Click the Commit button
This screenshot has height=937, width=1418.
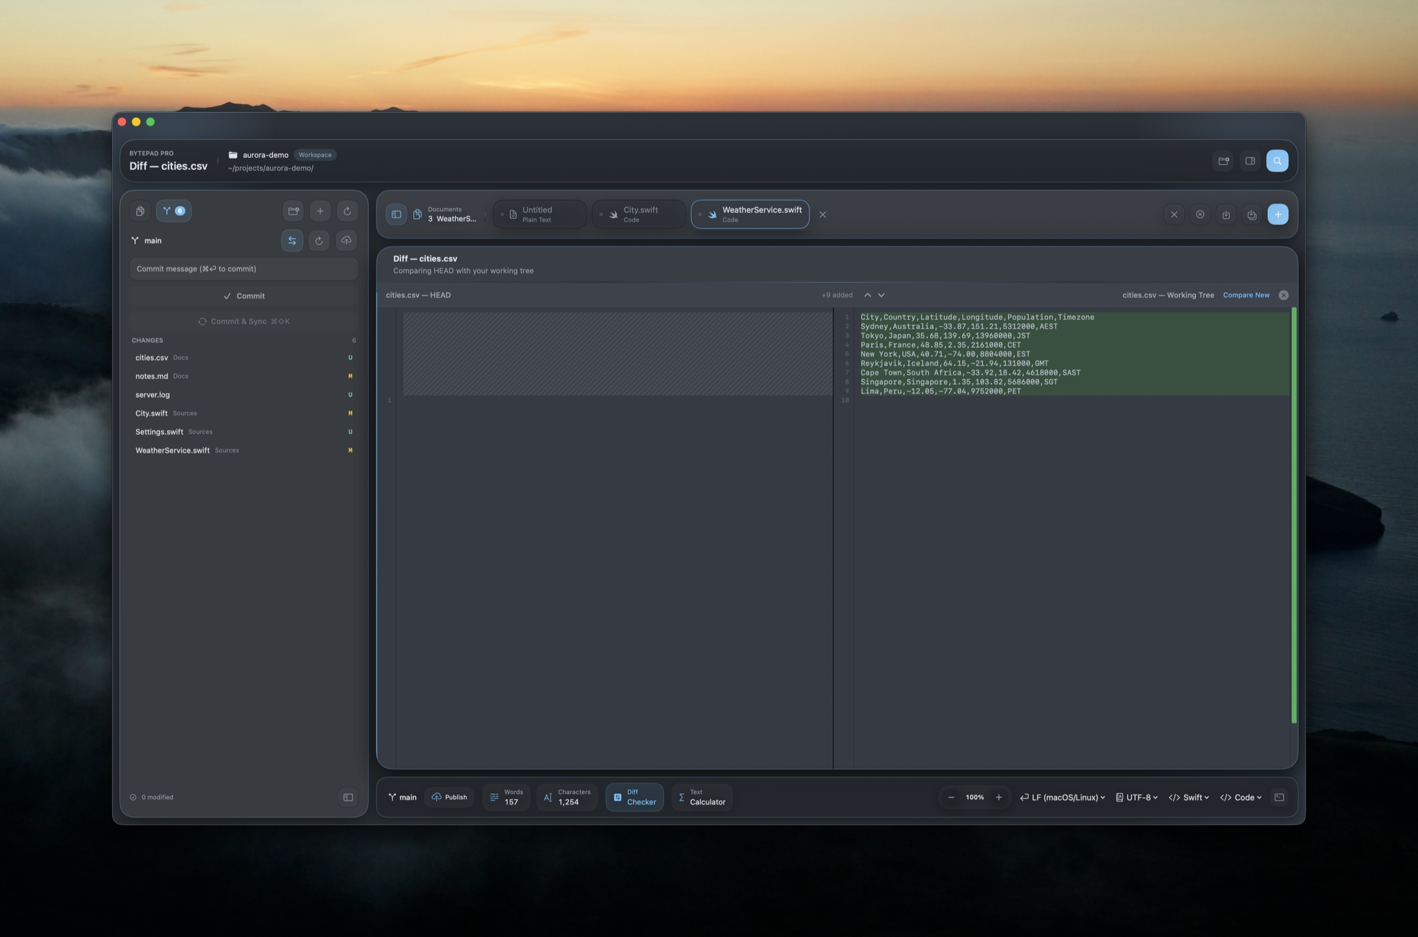click(x=244, y=296)
